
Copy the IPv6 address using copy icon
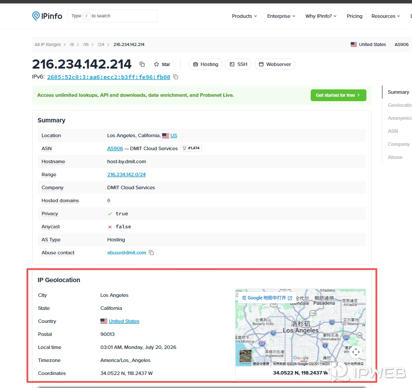(x=176, y=77)
